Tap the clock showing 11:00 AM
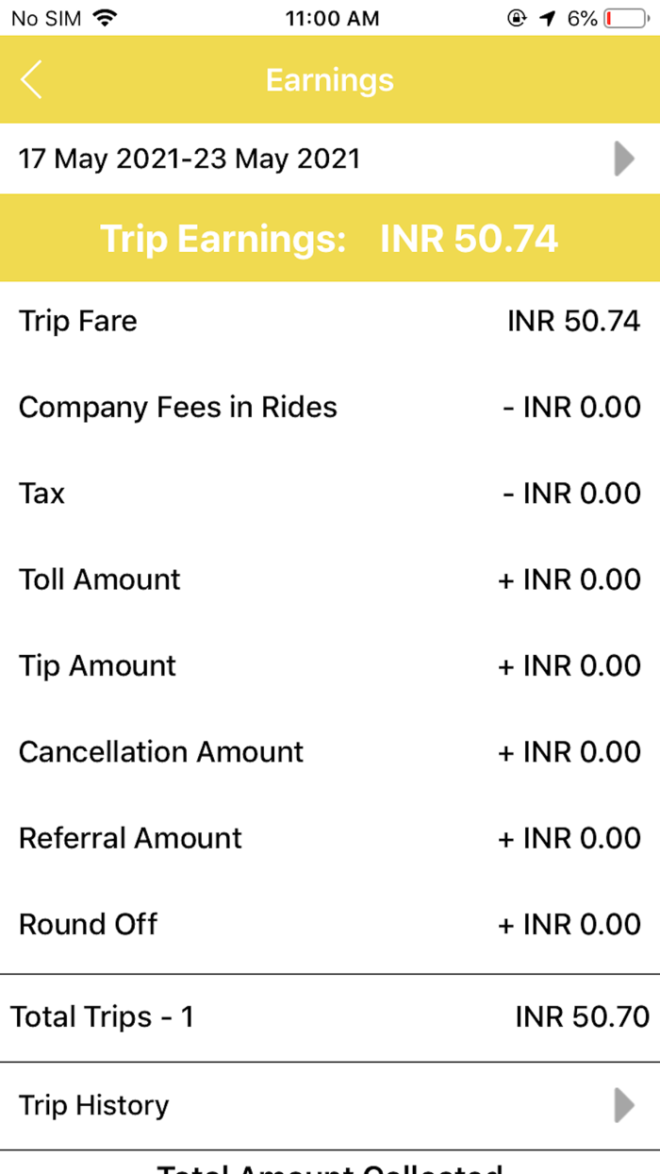The height and width of the screenshot is (1174, 660). 332,16
